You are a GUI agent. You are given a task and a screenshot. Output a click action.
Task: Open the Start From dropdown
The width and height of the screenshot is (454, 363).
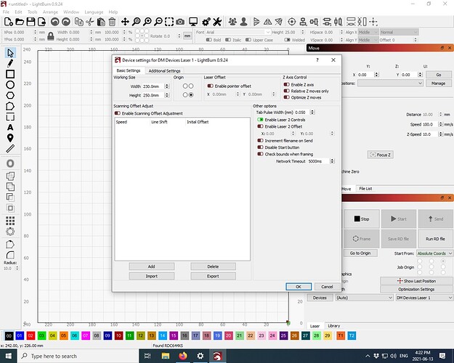click(434, 253)
